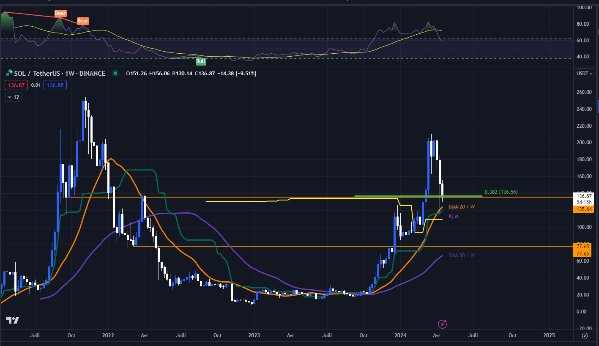The width and height of the screenshot is (599, 346).
Task: Click the SMA 50 / W label
Action: 462,255
